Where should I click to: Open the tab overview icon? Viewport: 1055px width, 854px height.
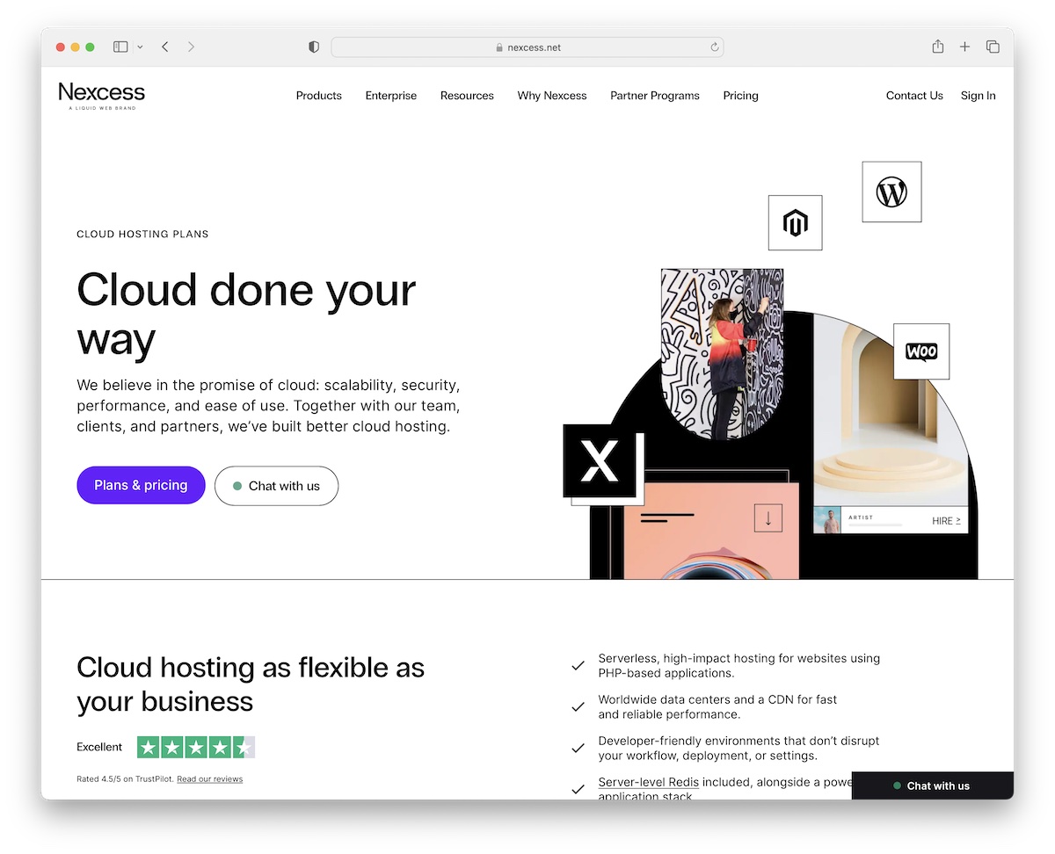tap(993, 47)
